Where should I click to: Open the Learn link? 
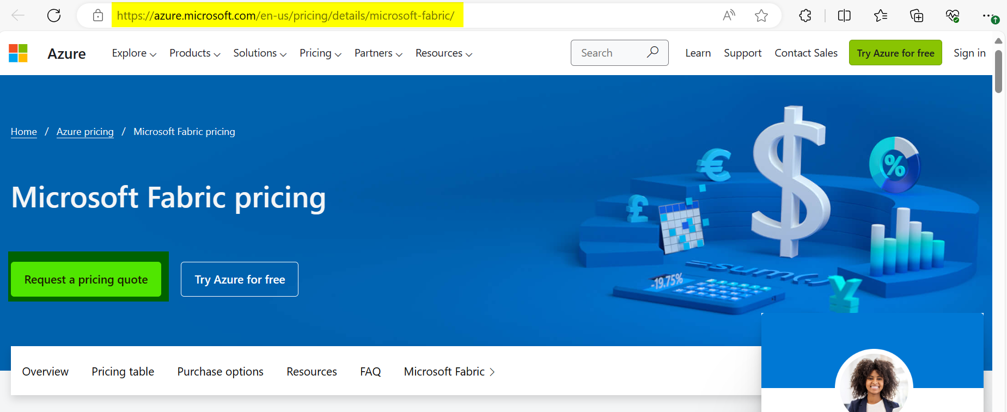coord(698,53)
